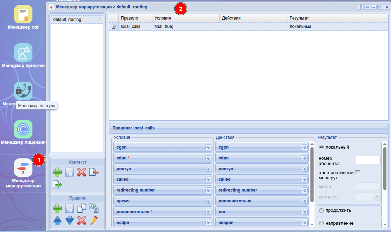Delete the rule with red cross
391x232 pixels.
point(82,220)
